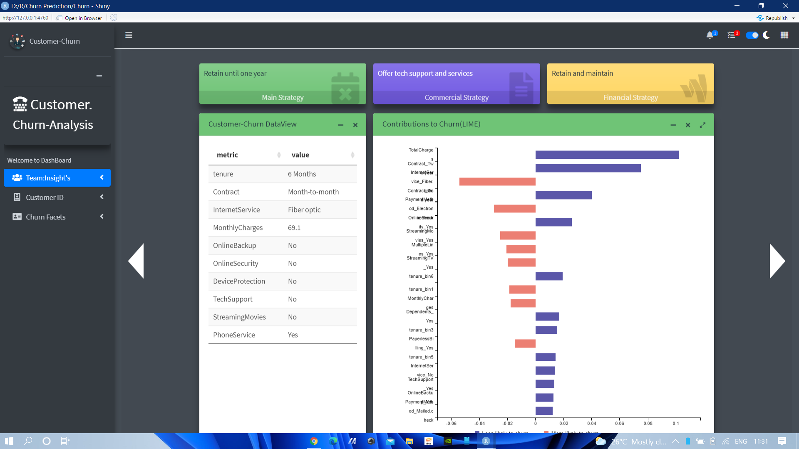Collapse the Contributions to Churn panel
The height and width of the screenshot is (449, 799).
(673, 125)
